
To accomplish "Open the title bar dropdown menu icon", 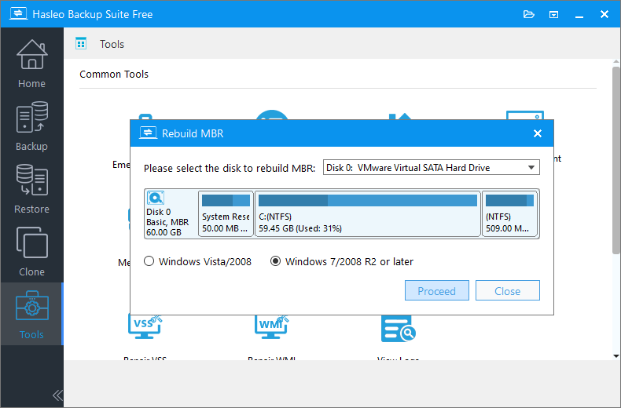I will 553,15.
